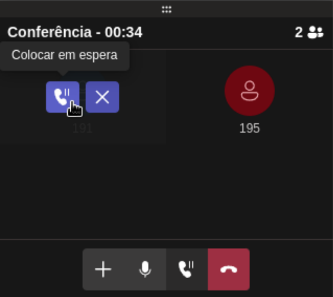Select the red avatar of participant 195
This screenshot has width=333, height=297.
tap(250, 91)
